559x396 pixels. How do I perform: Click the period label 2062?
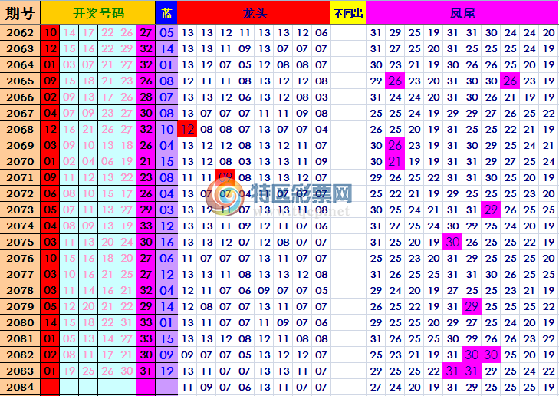coord(20,32)
